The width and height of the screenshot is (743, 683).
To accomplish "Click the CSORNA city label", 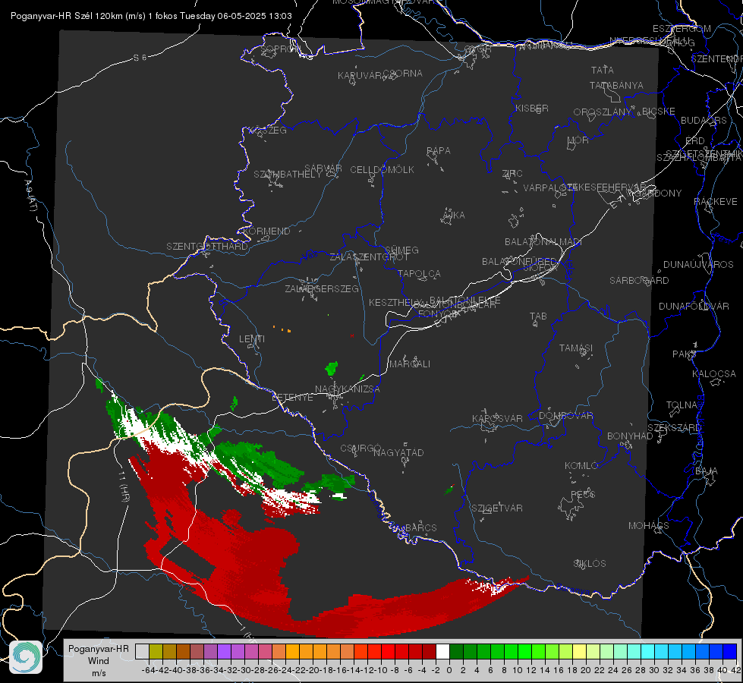I will 403,74.
